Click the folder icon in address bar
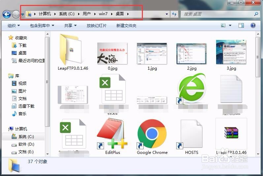Image resolution: width=263 pixels, height=176 pixels. click(29, 14)
